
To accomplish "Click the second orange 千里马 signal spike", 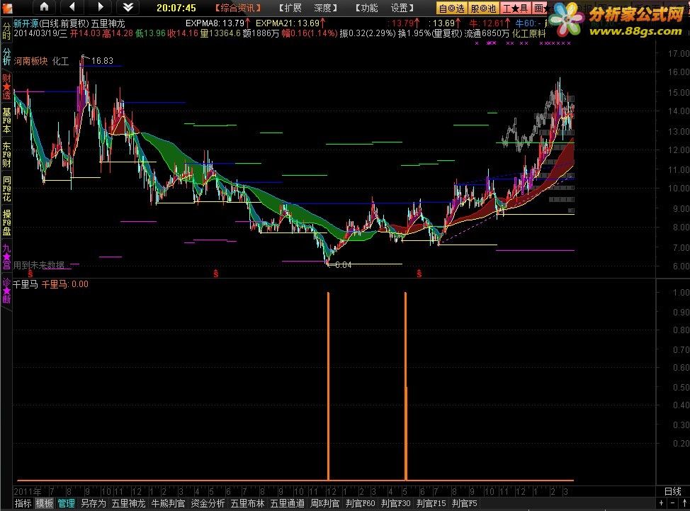I will point(405,386).
